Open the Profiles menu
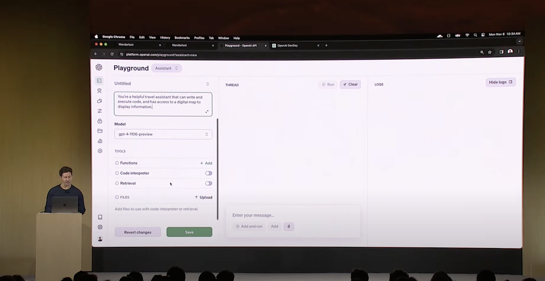The width and height of the screenshot is (545, 281). (199, 38)
